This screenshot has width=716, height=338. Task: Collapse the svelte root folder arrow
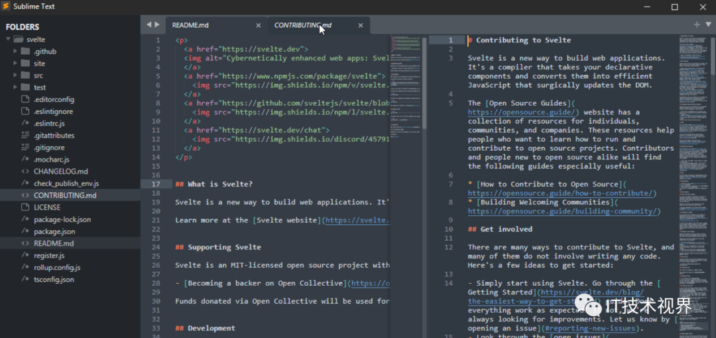[8, 39]
